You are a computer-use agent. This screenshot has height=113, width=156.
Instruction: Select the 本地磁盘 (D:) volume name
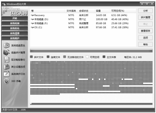[x=41, y=19]
